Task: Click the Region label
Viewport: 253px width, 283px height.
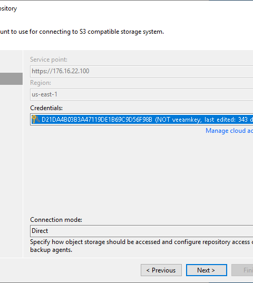Action: tap(41, 83)
